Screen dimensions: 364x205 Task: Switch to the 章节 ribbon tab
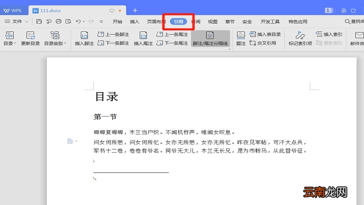(230, 21)
